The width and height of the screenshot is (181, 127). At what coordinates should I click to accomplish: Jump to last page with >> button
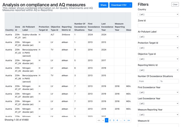[x=129, y=120]
